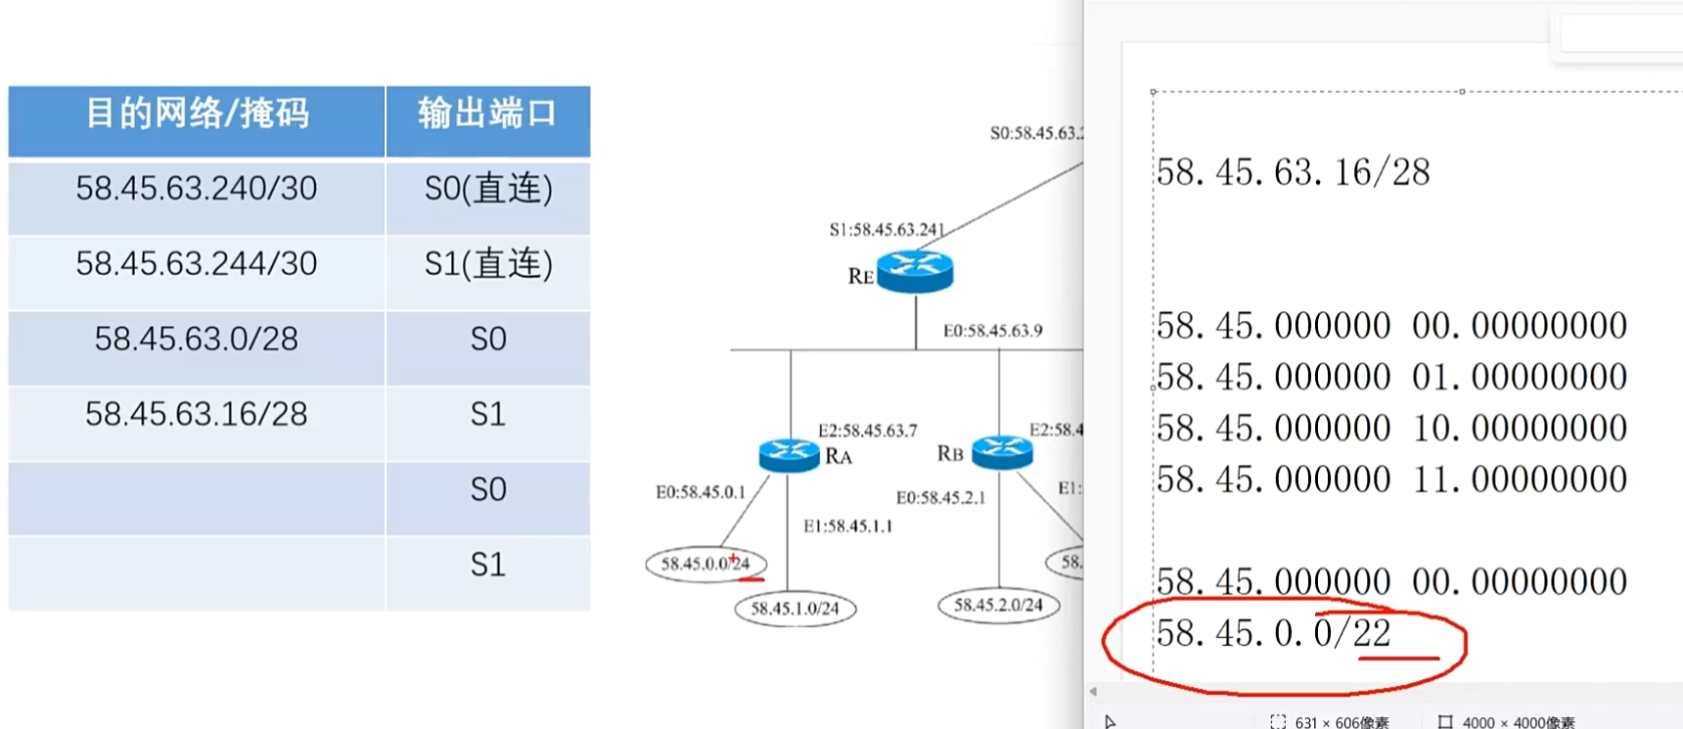Select the '58.45.63.244/30' table cell

(x=197, y=272)
